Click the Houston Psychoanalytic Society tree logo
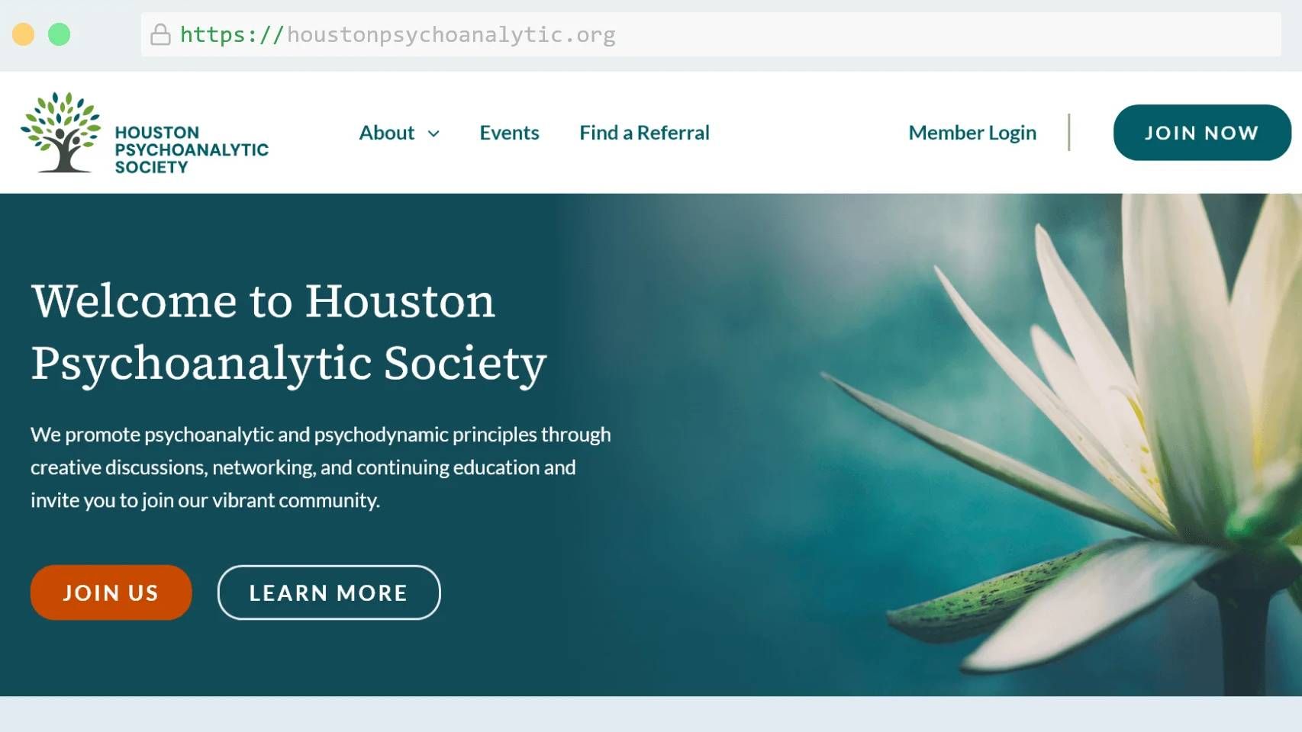1302x732 pixels. [61, 132]
